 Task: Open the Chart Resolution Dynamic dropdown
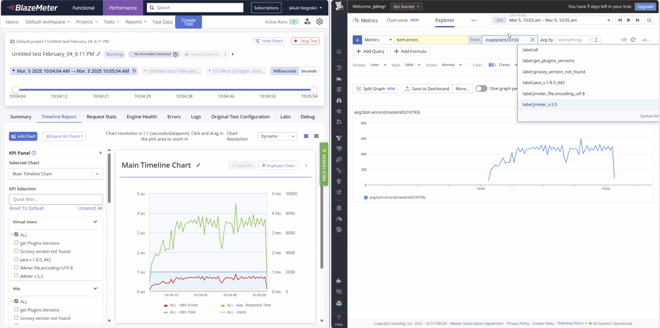click(x=277, y=136)
